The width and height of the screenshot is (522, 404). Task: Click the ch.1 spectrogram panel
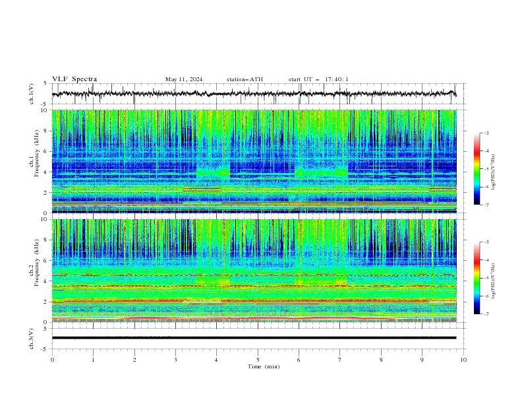(254, 161)
